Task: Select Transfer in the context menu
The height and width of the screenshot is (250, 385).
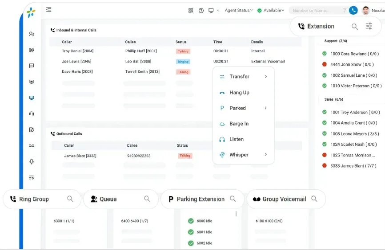Action: click(243, 77)
